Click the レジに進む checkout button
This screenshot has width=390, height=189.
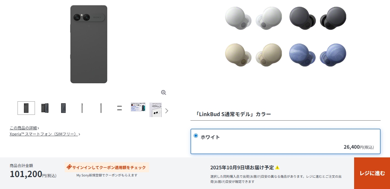(372, 173)
